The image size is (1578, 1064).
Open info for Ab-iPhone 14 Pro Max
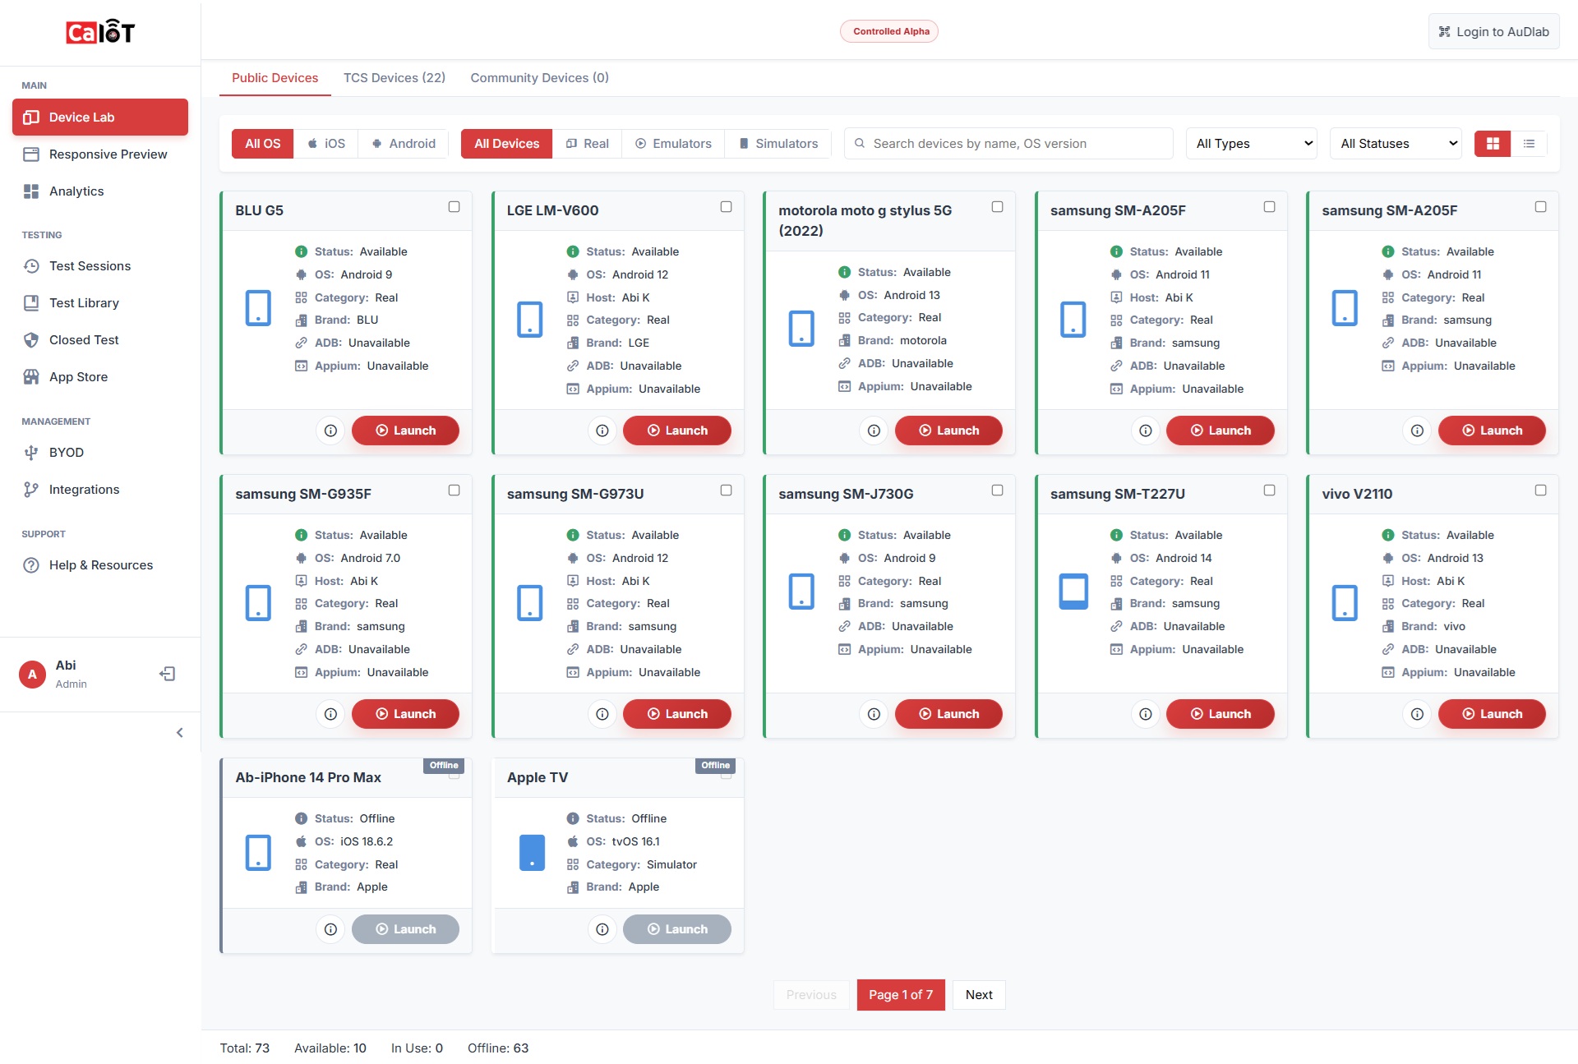click(x=330, y=929)
